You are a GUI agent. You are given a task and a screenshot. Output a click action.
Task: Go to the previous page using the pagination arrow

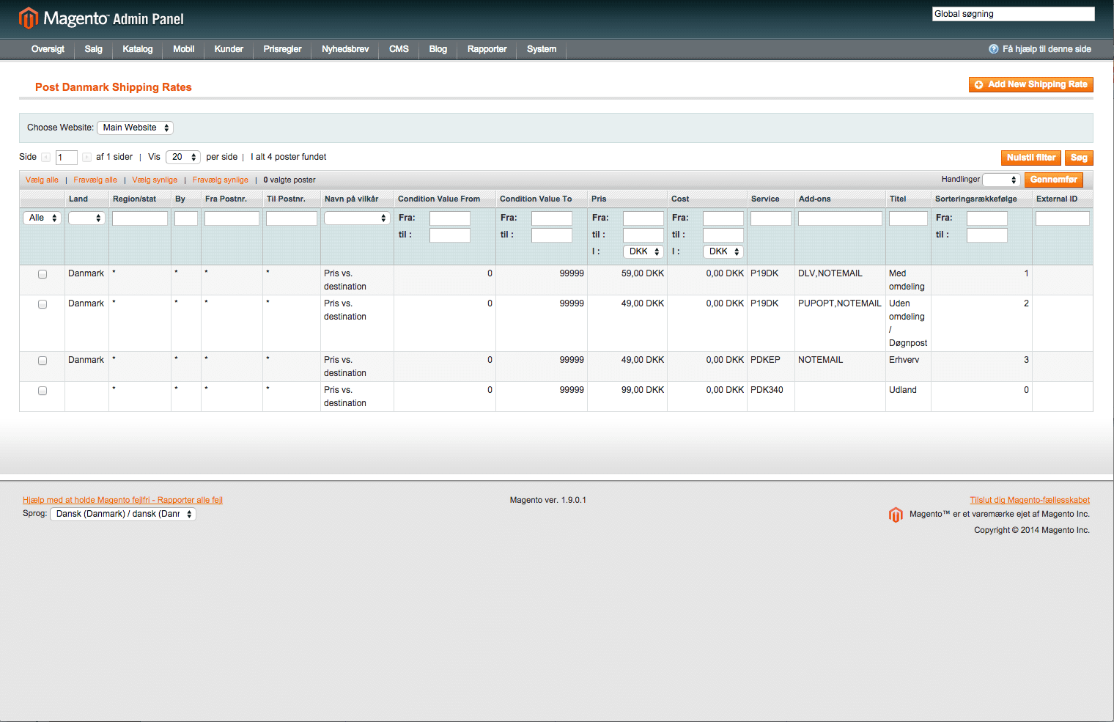point(46,157)
